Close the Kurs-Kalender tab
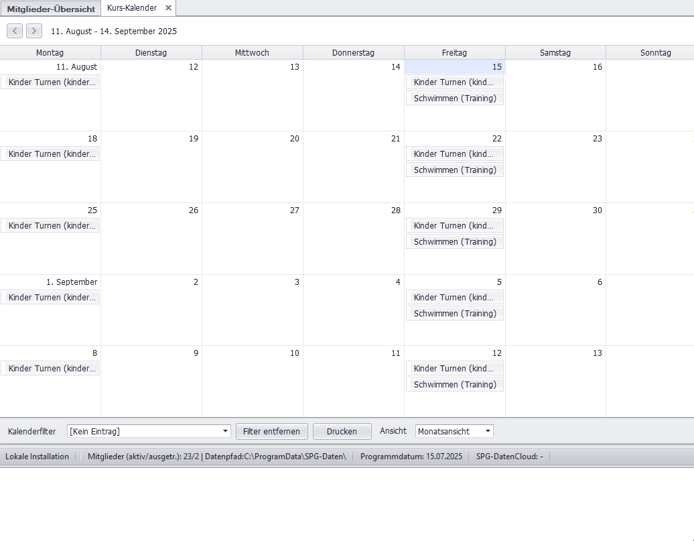694x541 pixels. click(x=169, y=8)
